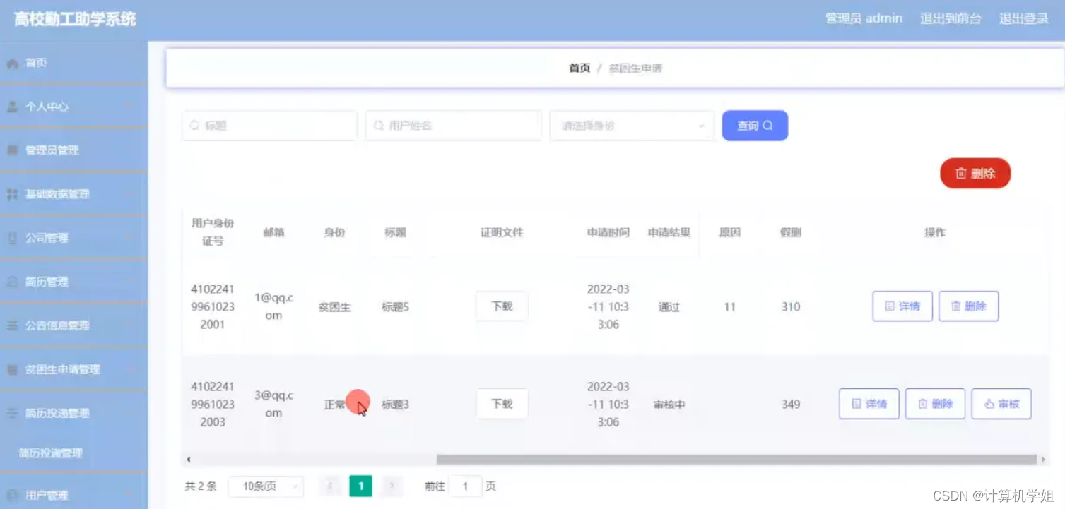Click 管理员 admin in the header
Image resolution: width=1065 pixels, height=509 pixels.
click(x=864, y=18)
